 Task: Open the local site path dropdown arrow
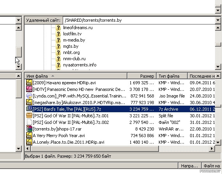click(x=18, y=20)
